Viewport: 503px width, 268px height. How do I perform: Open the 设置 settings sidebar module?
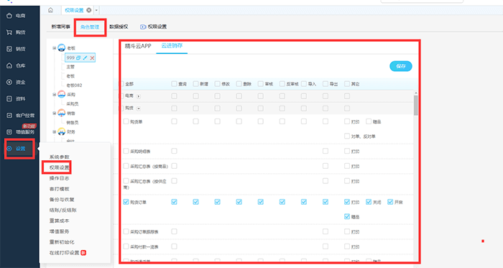coord(17,149)
